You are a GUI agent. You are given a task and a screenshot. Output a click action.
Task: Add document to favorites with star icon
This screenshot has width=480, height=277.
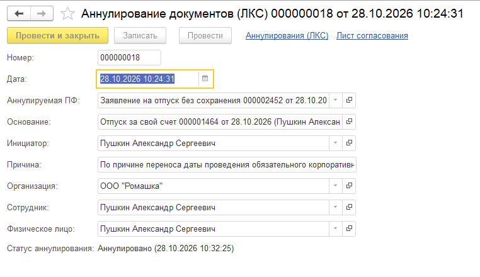click(67, 14)
